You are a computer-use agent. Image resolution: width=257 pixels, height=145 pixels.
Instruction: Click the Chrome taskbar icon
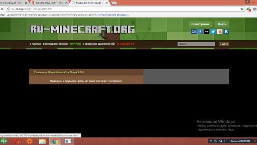(55, 141)
